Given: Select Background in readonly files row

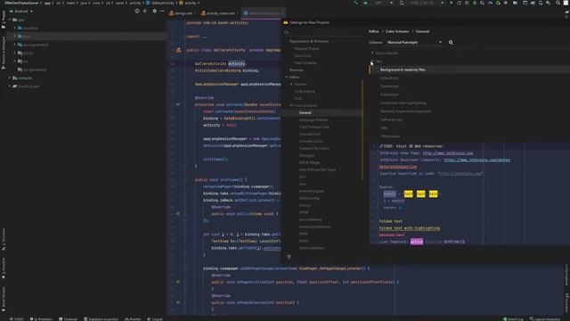Looking at the screenshot, I should (469, 70).
